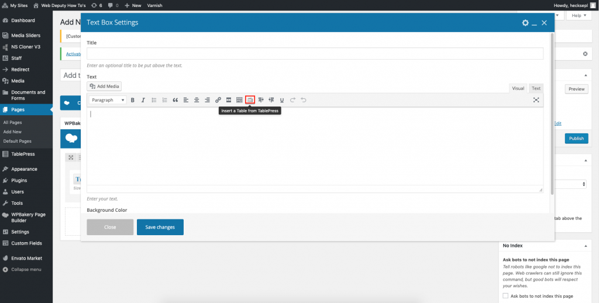The image size is (599, 303).
Task: Click the left-curving arrow icon in toolbar
Action: coord(304,100)
